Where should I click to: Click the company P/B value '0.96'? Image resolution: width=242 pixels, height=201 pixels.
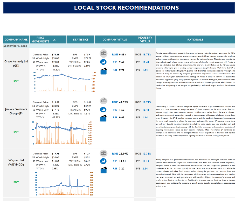pyautogui.click(x=122, y=70)
